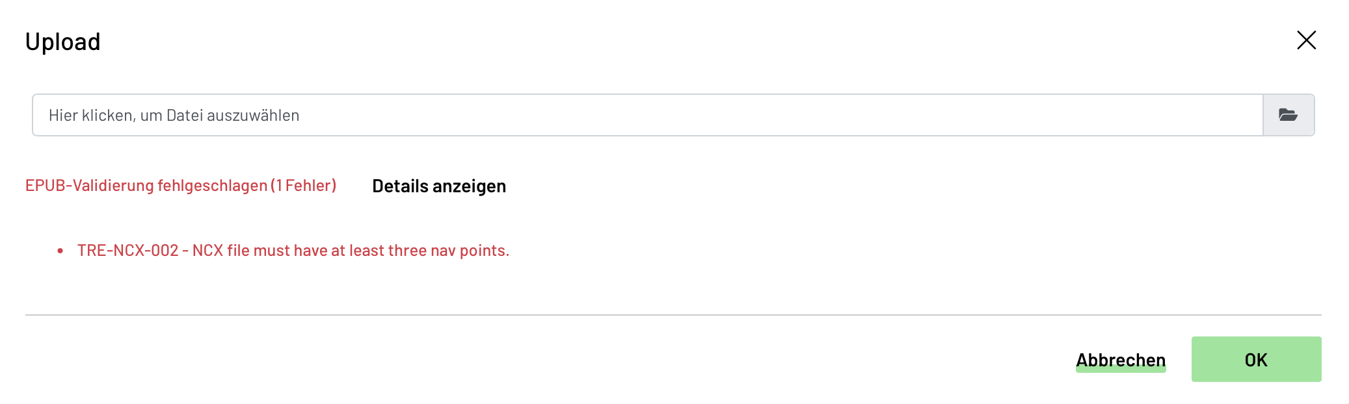Click the folder browse icon
The width and height of the screenshot is (1349, 404).
[x=1288, y=115]
